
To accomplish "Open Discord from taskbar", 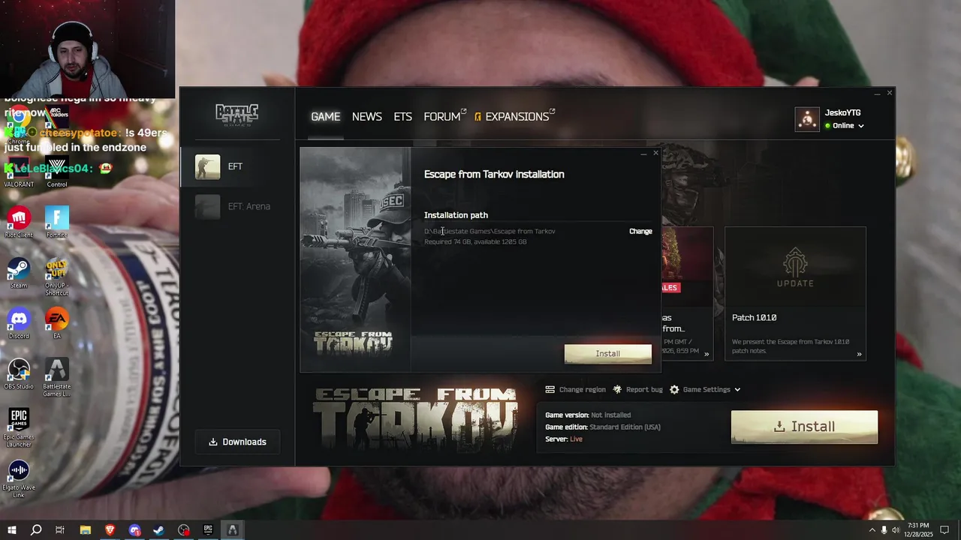I will click(134, 530).
